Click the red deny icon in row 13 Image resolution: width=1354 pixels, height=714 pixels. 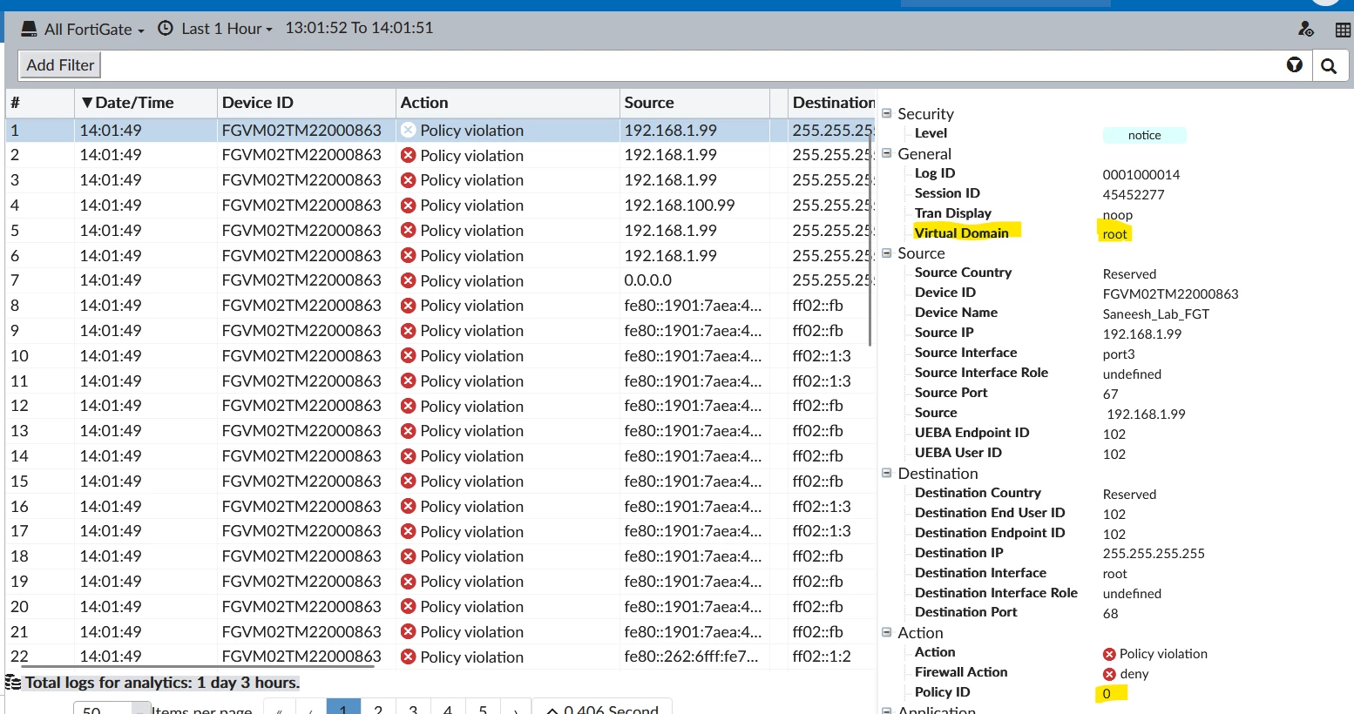click(408, 431)
